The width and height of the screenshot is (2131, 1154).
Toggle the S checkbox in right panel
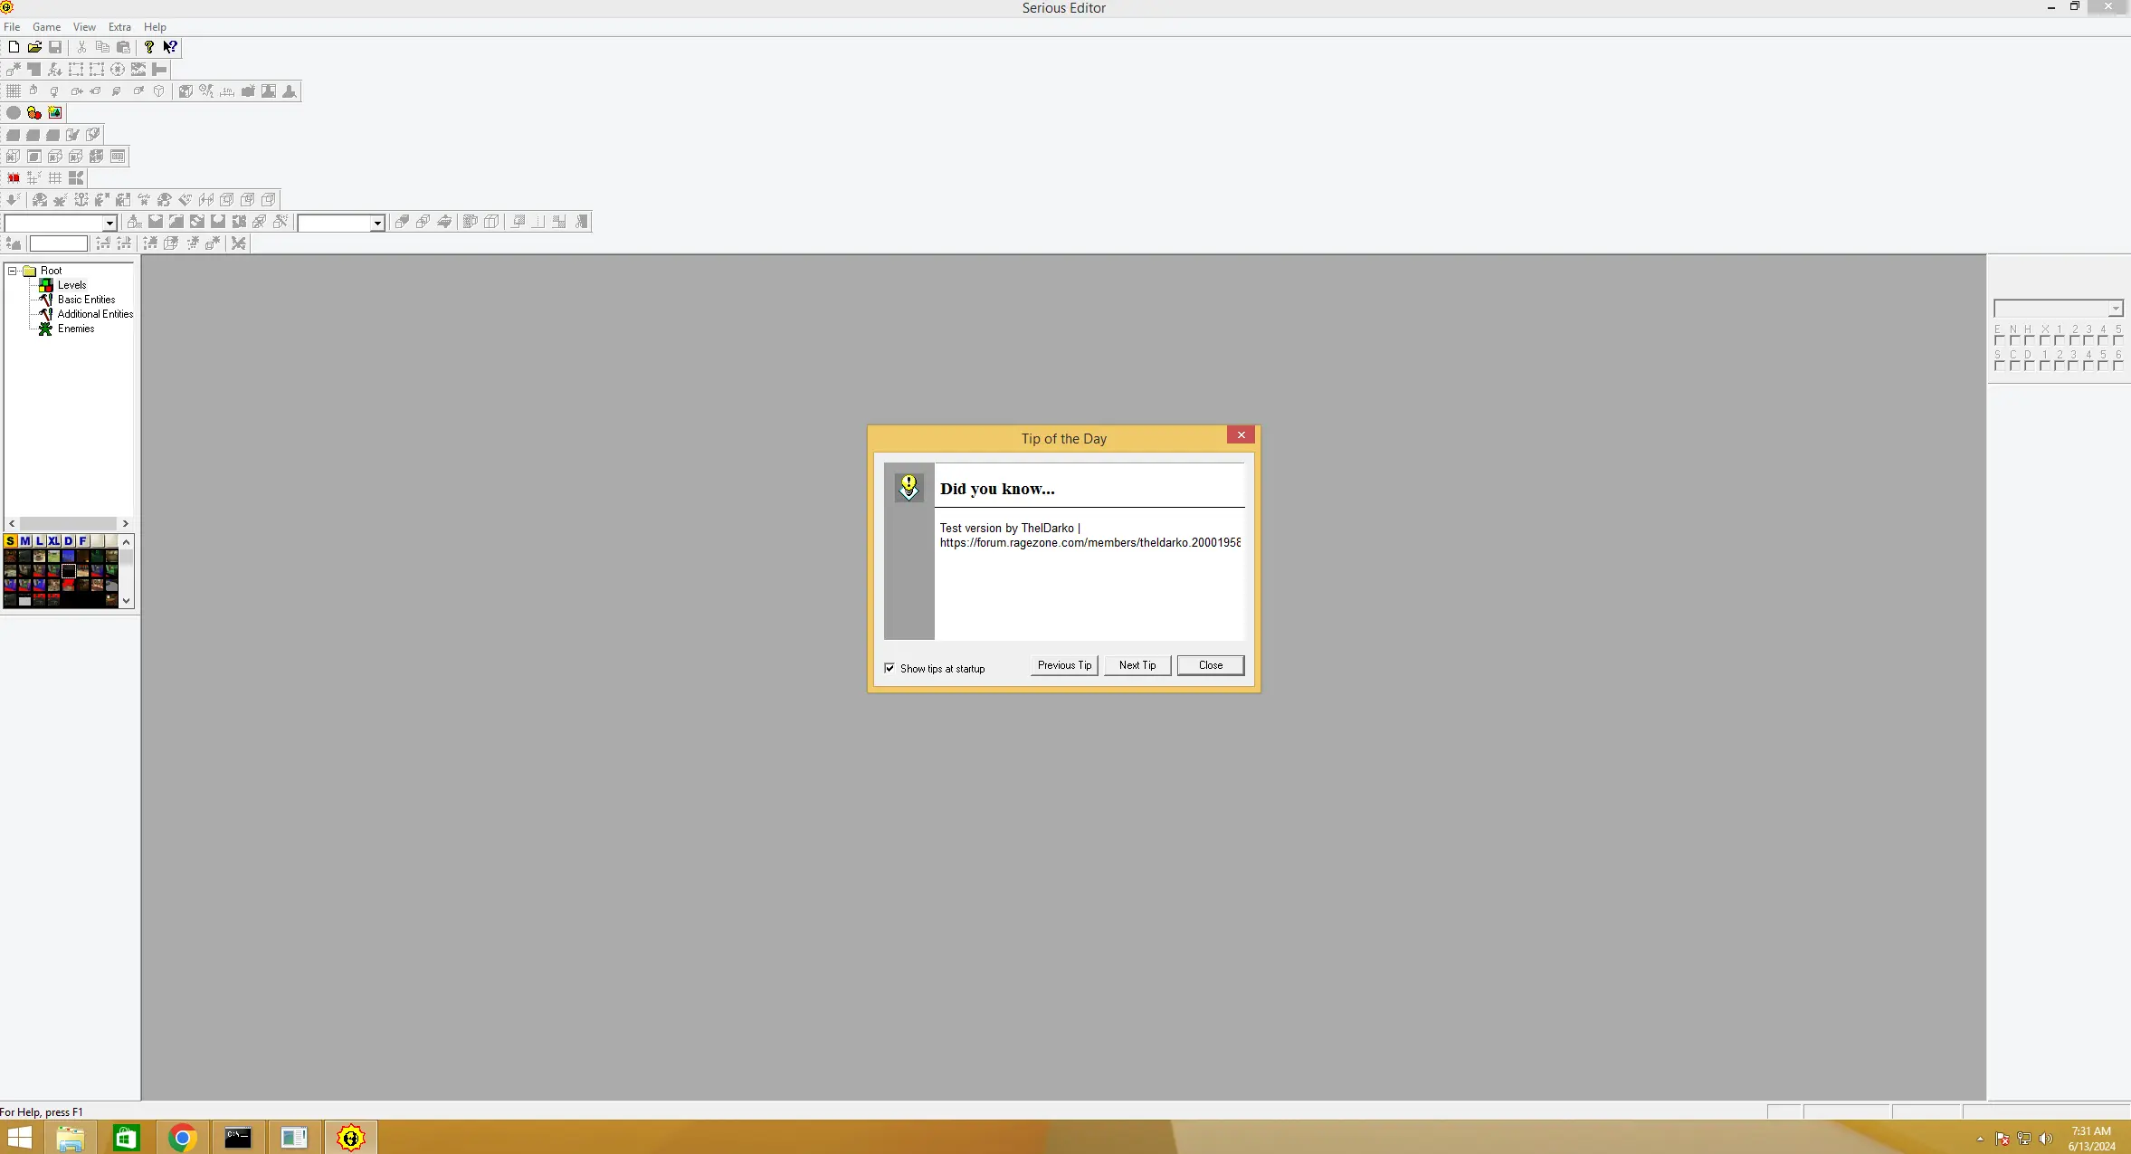click(1999, 366)
